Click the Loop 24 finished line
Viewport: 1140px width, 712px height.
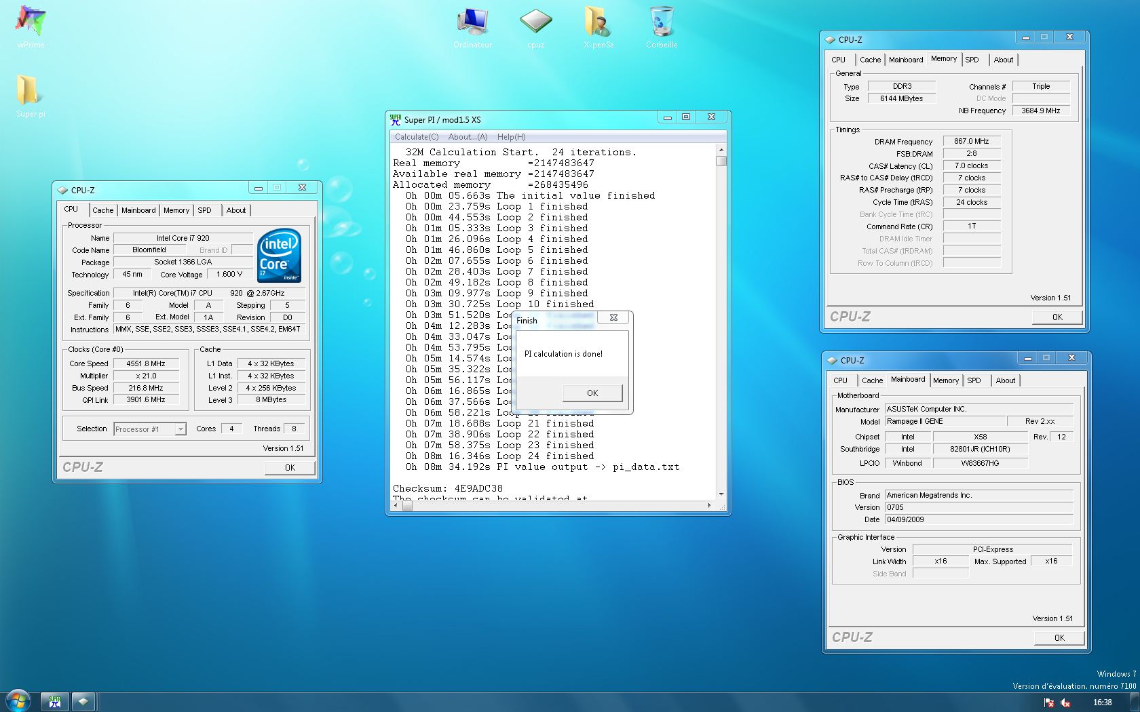coord(500,456)
